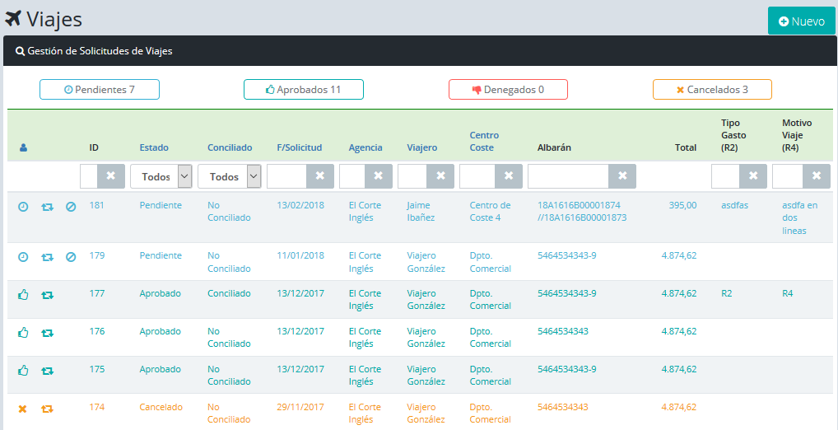The width and height of the screenshot is (838, 430).
Task: Click date 11/01/2018
Action: point(300,255)
